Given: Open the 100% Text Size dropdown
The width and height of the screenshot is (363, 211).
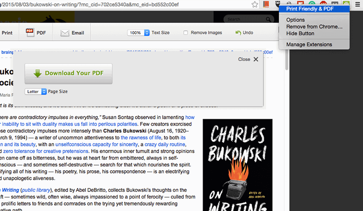Looking at the screenshot, I should (138, 33).
